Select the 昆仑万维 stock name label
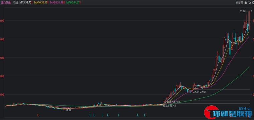Screen dimensions: 254x120 (x=6, y=3)
